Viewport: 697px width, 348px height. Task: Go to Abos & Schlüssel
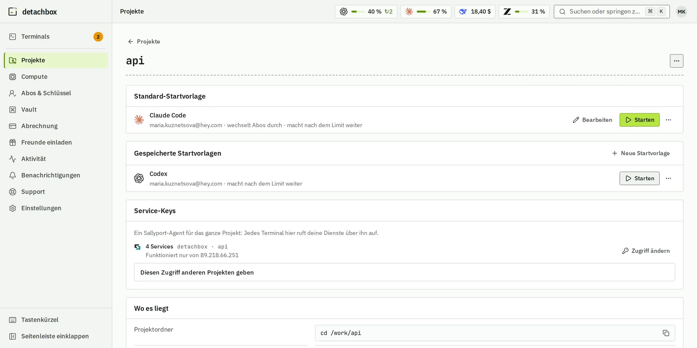56,93
